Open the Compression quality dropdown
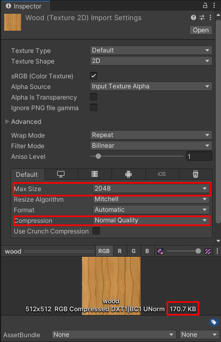Viewport: 221px width, 342px height. 151,220
